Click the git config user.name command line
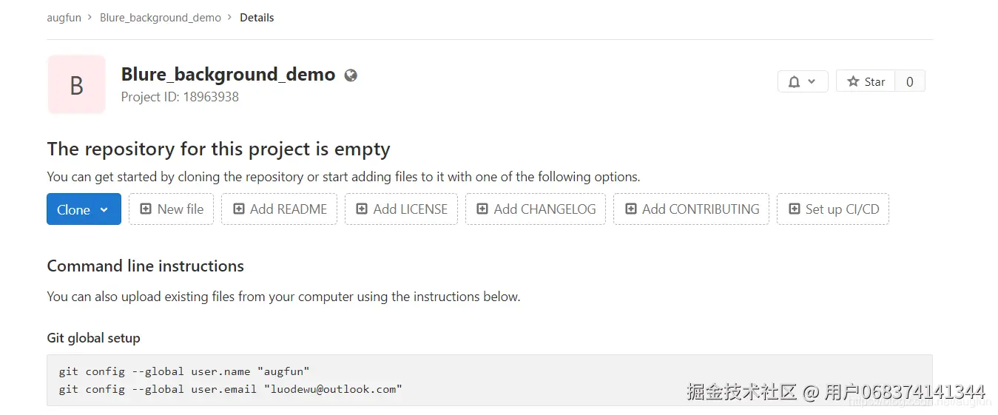The width and height of the screenshot is (998, 415). click(x=184, y=371)
